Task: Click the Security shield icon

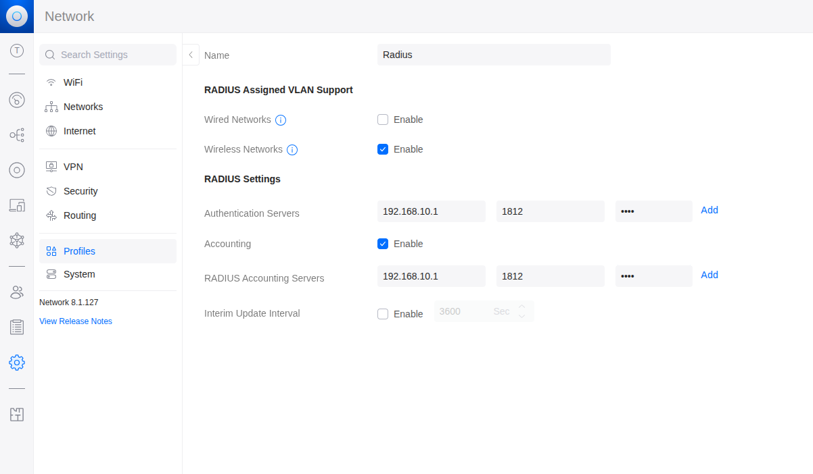Action: [x=51, y=191]
